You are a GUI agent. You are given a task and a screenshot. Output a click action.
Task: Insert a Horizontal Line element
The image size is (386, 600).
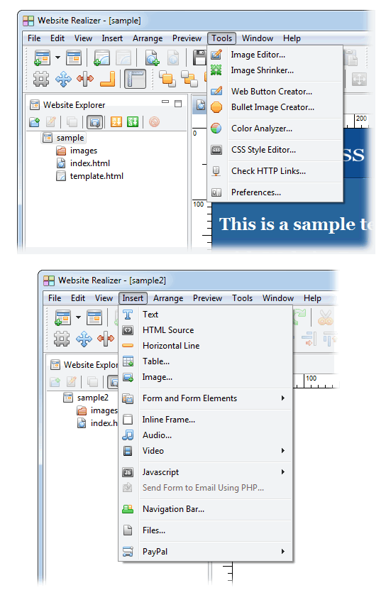[x=170, y=346]
